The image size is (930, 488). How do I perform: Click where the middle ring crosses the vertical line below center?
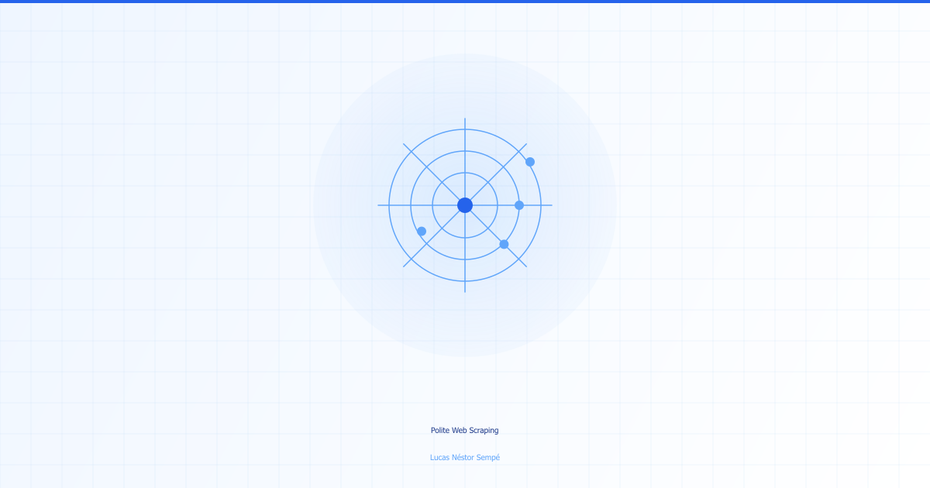point(465,259)
